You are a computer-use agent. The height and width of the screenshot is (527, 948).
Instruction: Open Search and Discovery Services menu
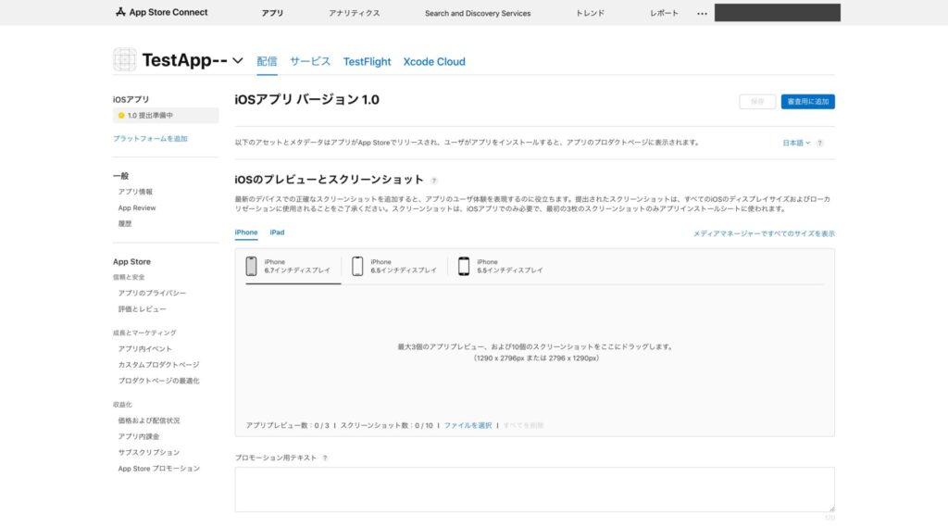[x=478, y=13]
